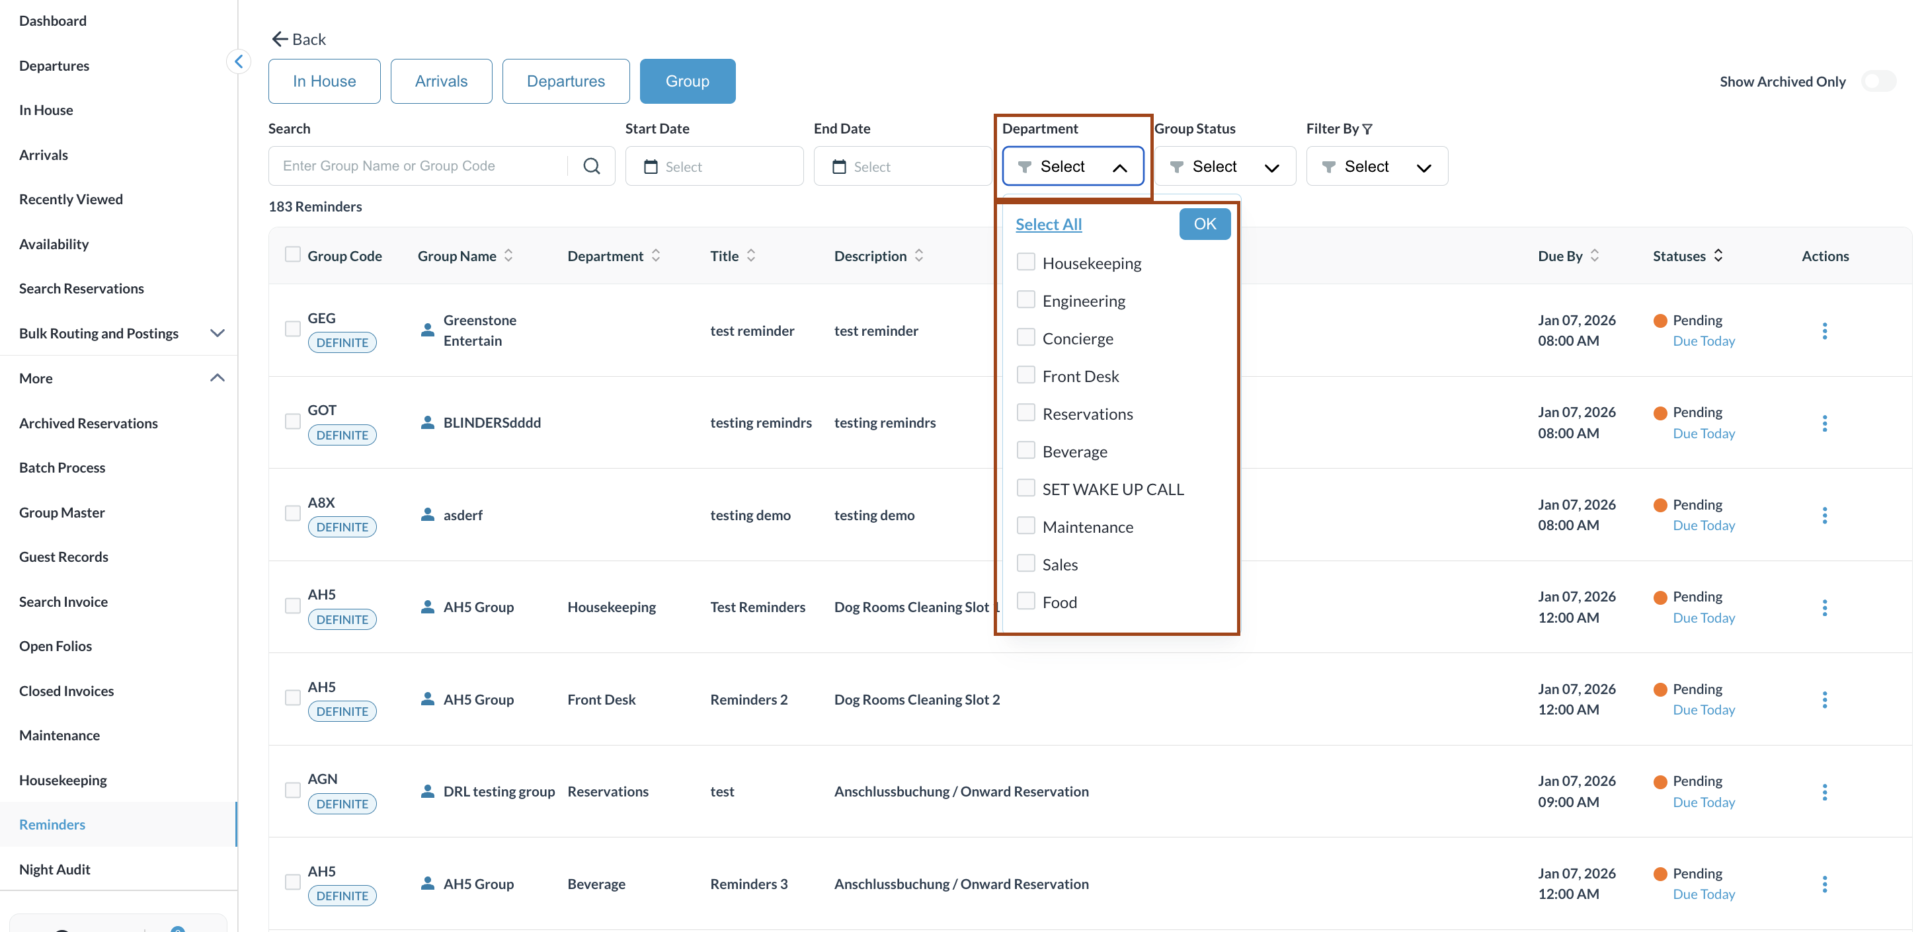Check the Housekeeping department checkbox
Screen dimensions: 1924x932
[1025, 262]
